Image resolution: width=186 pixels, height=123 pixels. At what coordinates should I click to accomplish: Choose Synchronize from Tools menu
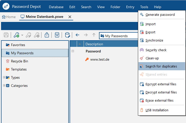click(x=162, y=40)
